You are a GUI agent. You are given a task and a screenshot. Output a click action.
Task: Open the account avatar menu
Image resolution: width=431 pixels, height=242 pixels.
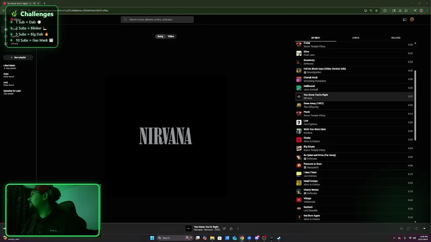click(412, 19)
